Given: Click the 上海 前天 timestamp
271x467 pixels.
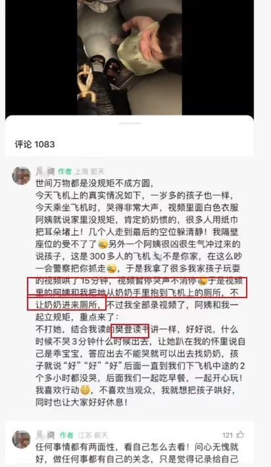Looking at the screenshot, I should [x=89, y=171].
